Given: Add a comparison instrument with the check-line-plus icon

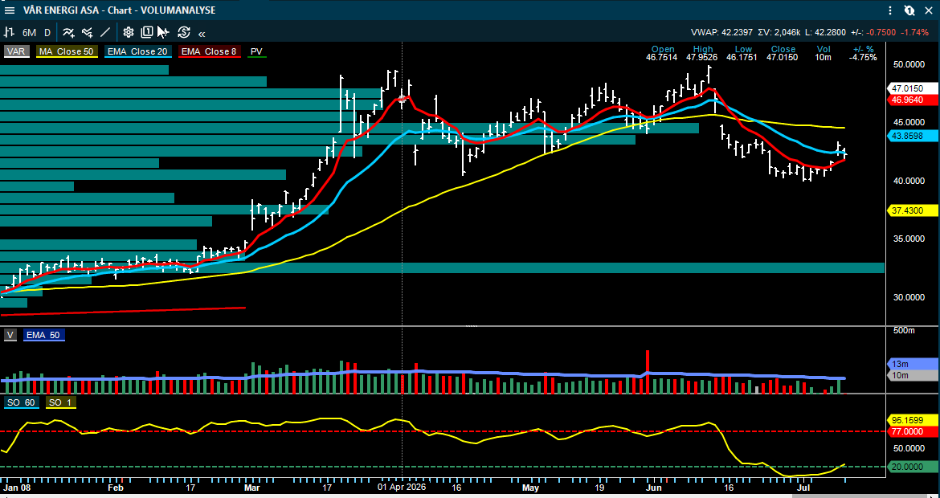Looking at the screenshot, I should point(88,32).
